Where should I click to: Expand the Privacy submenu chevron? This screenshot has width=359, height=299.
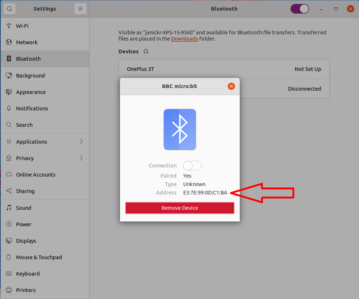[81, 158]
